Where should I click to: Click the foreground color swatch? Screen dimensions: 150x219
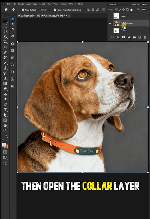4,145
